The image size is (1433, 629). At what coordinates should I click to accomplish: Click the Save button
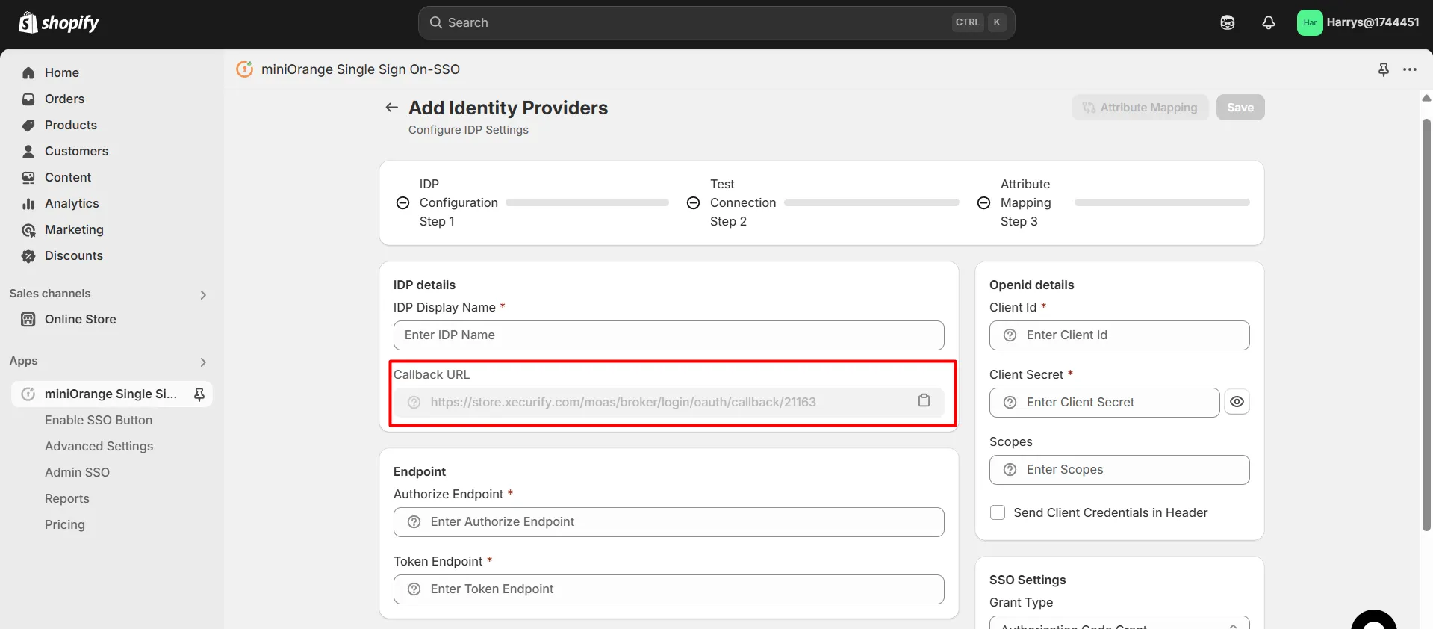[x=1240, y=107]
